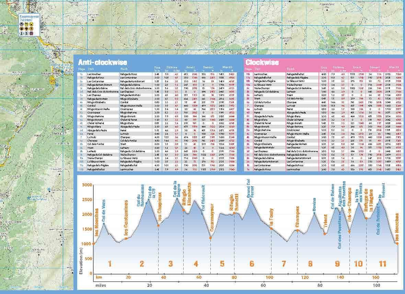This screenshot has height=294, width=405.
Task: Click the Champex orange marker on the profile
Action: click(x=297, y=230)
